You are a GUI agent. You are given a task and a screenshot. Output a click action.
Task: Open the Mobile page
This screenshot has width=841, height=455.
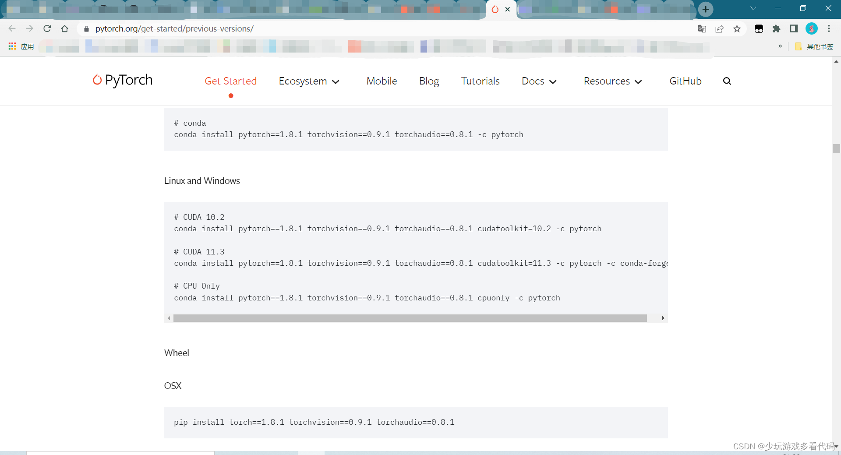(382, 81)
